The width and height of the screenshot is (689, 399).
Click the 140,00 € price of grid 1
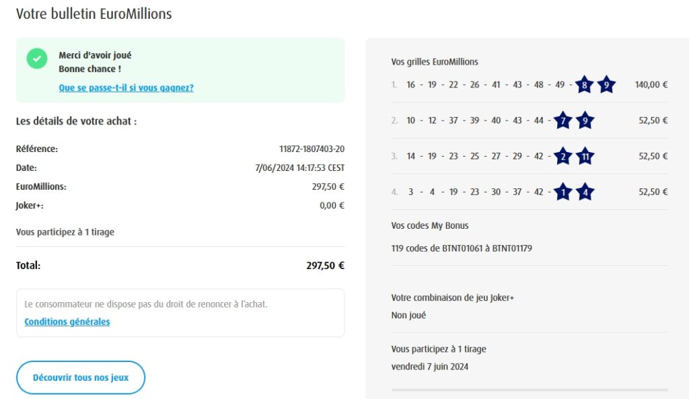651,85
